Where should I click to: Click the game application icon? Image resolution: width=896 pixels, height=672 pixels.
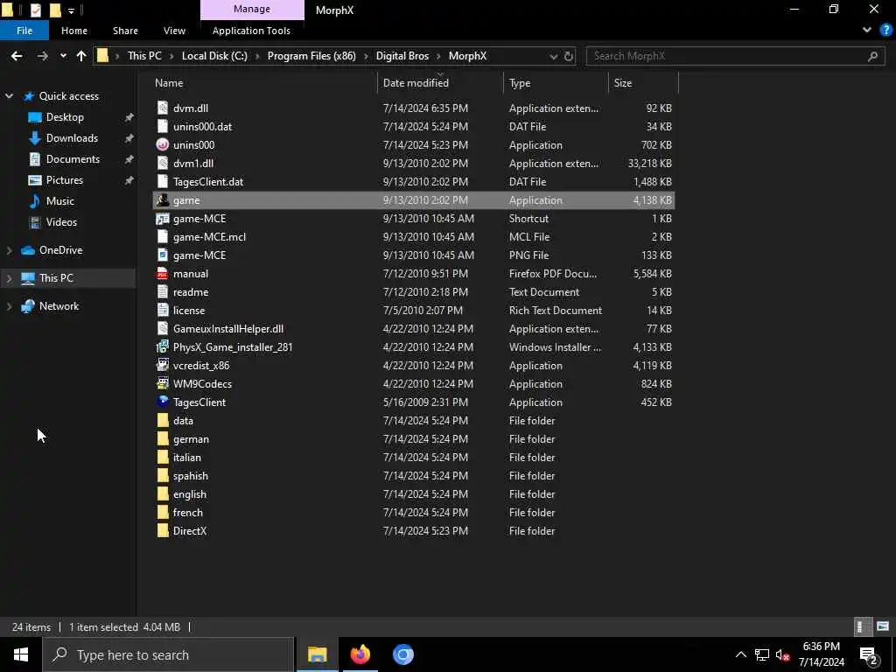tap(163, 200)
